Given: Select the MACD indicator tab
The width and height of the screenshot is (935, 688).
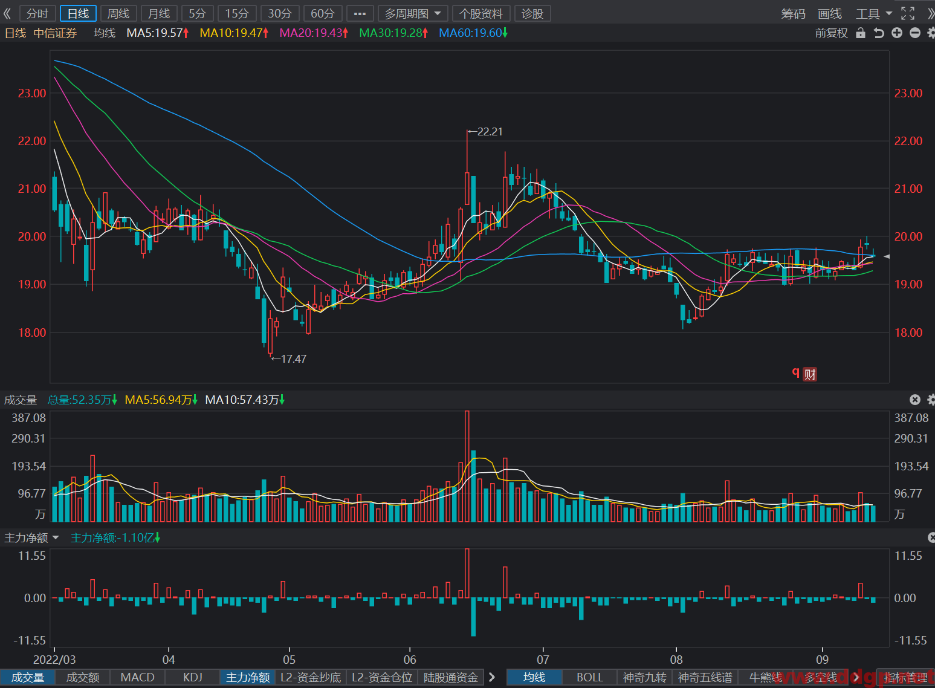Looking at the screenshot, I should (x=138, y=677).
